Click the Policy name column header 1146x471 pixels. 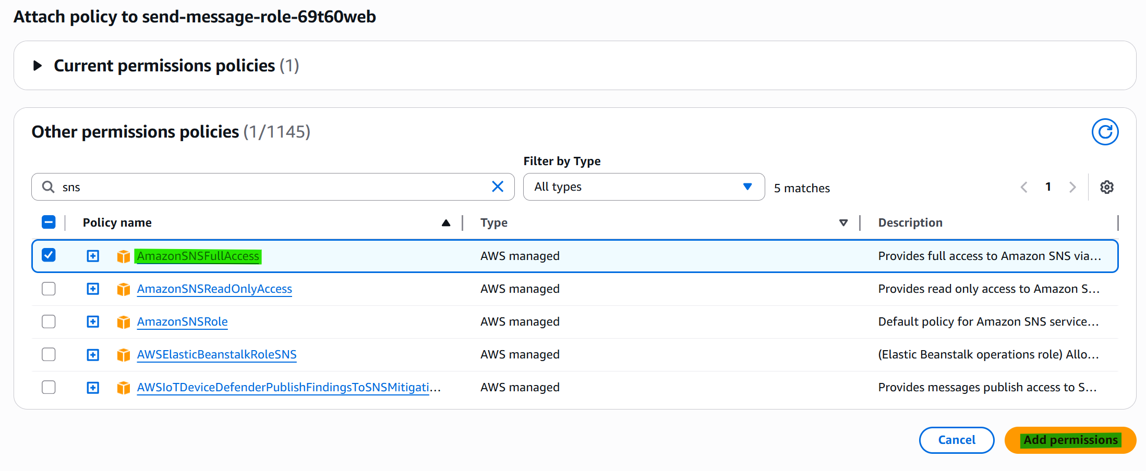[117, 222]
